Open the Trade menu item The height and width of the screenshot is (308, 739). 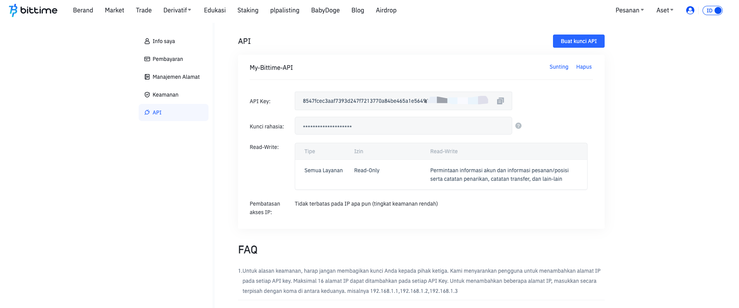click(144, 10)
